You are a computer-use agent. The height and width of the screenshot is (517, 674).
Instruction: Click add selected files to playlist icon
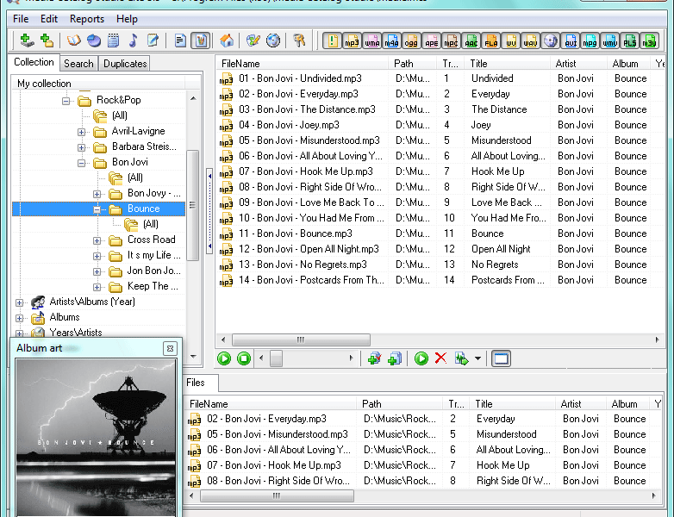(374, 358)
